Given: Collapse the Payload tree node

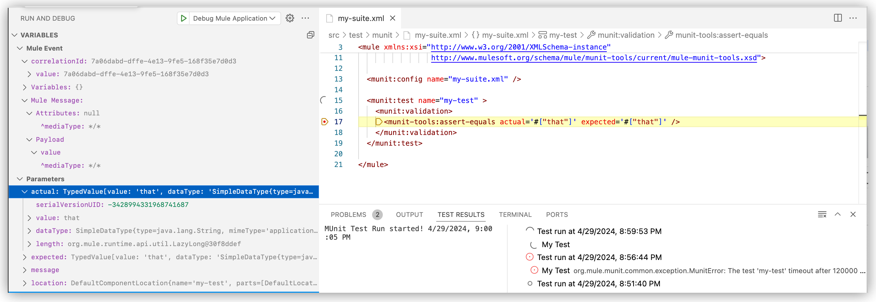Looking at the screenshot, I should pos(30,140).
